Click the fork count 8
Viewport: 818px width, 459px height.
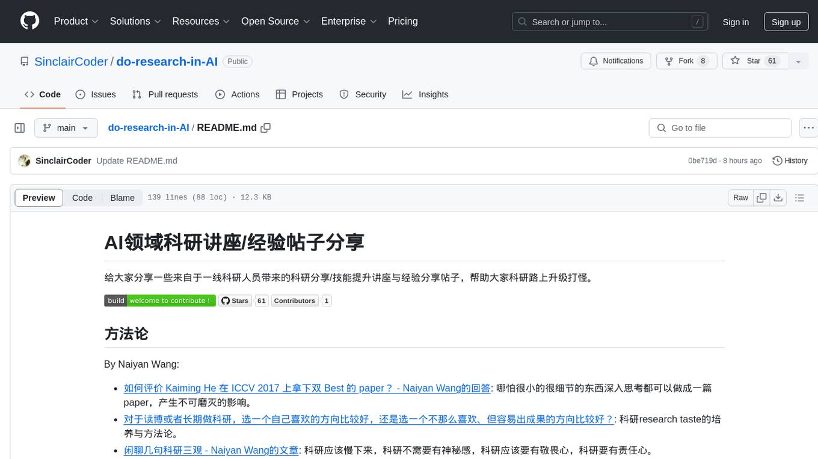tap(703, 61)
